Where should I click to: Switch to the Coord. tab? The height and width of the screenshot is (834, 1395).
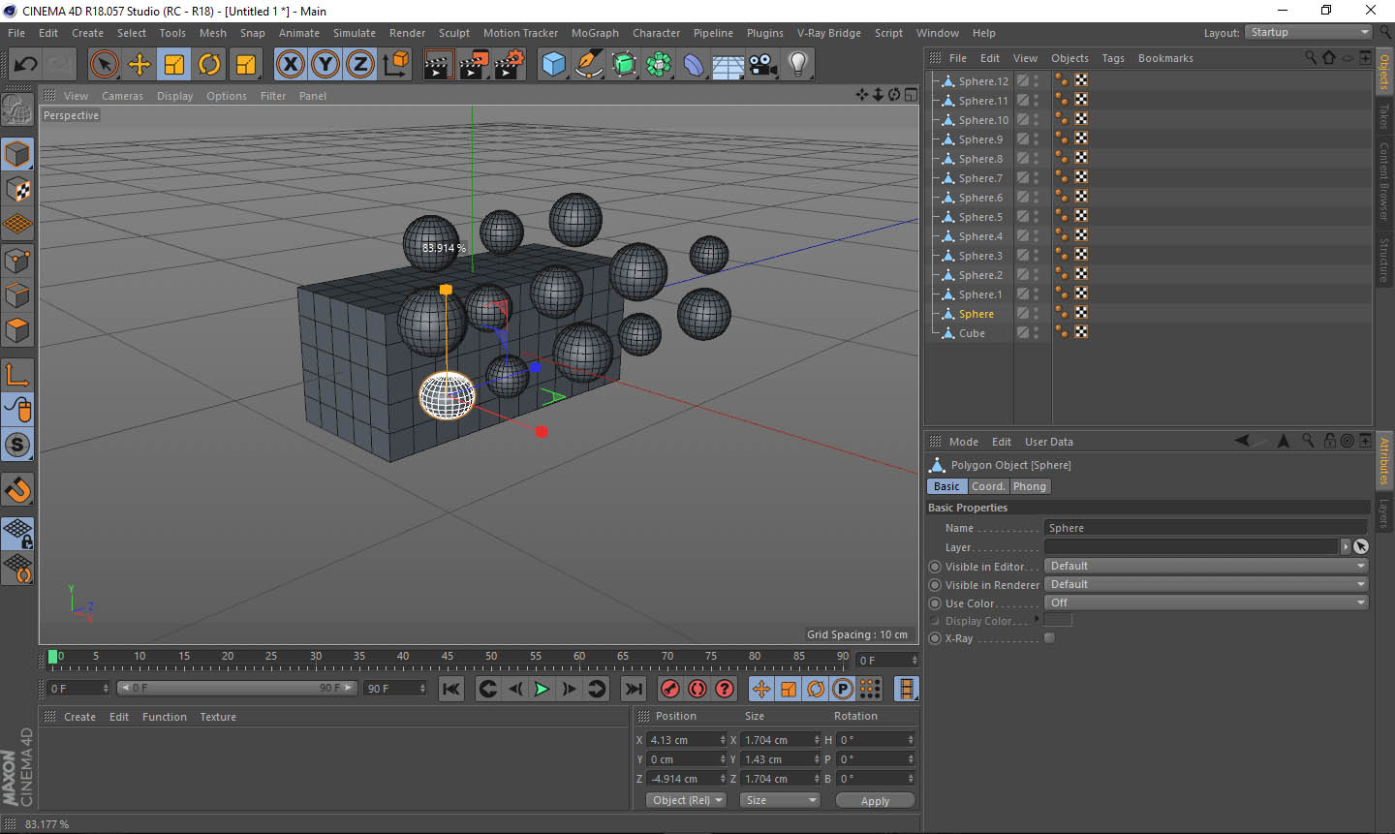(x=988, y=486)
